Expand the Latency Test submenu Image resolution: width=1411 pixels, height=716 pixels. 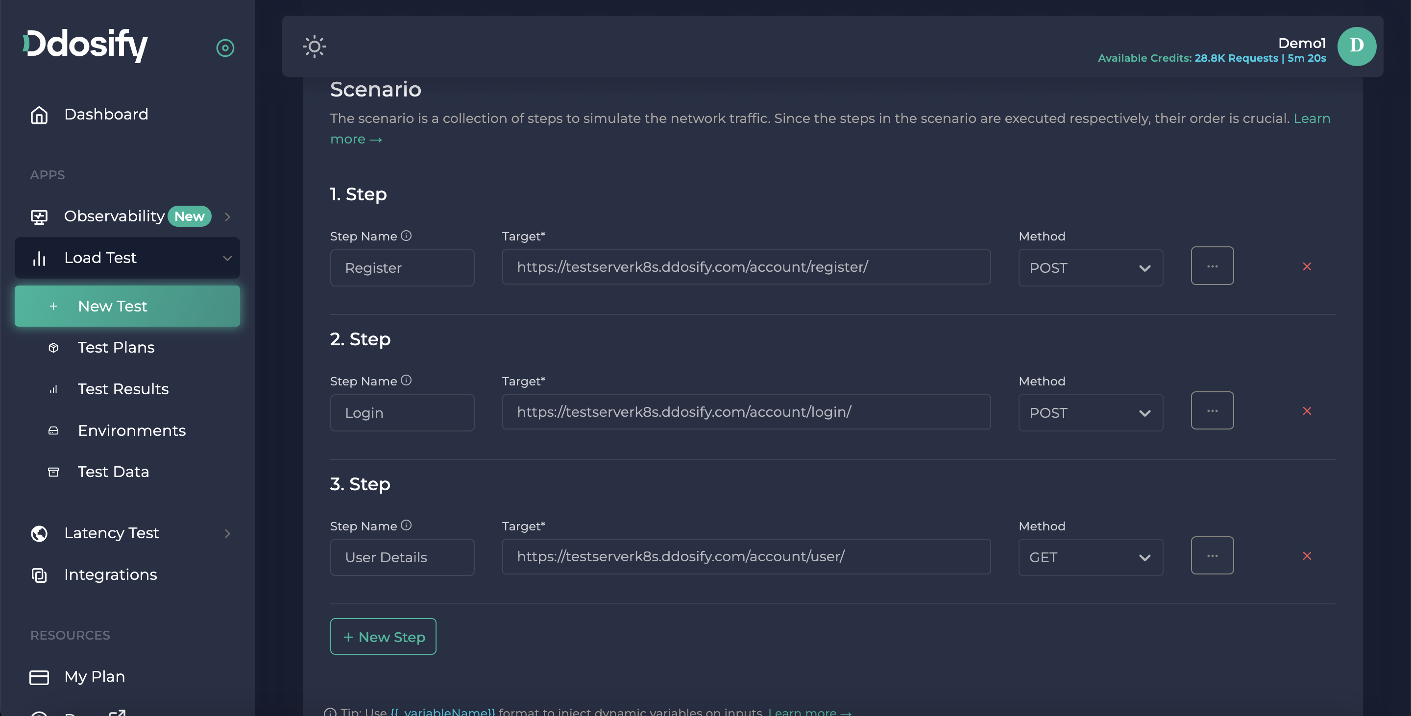pyautogui.click(x=227, y=533)
